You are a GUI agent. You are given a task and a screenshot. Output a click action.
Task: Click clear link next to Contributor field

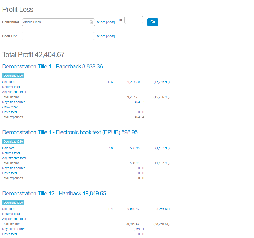pos(110,22)
